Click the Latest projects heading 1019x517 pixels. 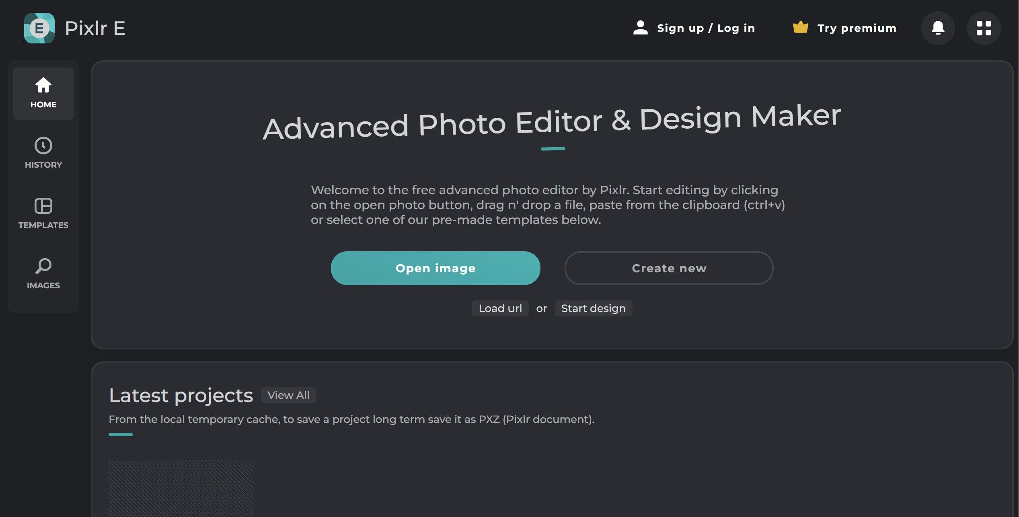[x=181, y=395]
